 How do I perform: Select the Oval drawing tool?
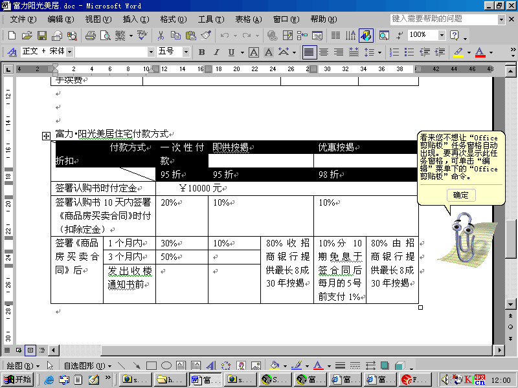(166, 365)
